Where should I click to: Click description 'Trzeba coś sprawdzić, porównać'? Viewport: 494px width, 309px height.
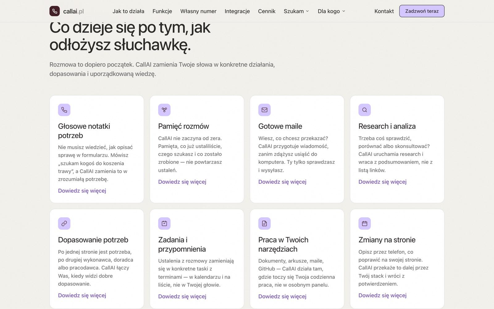(x=396, y=154)
